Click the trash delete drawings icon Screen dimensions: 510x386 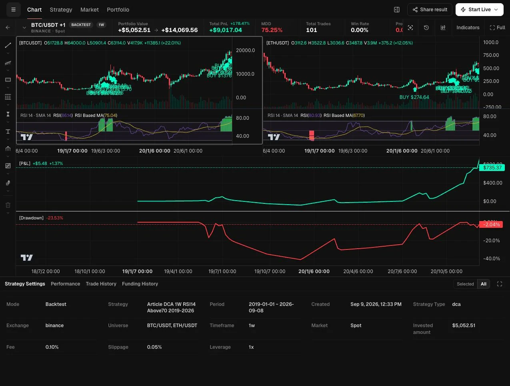coord(8,205)
